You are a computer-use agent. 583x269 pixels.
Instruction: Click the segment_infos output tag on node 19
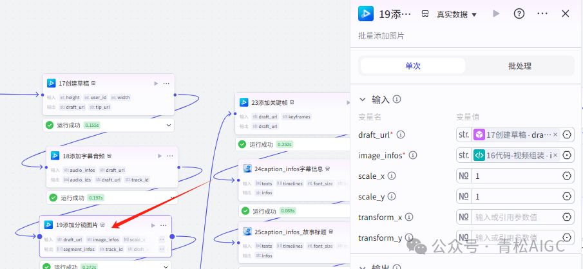point(76,249)
